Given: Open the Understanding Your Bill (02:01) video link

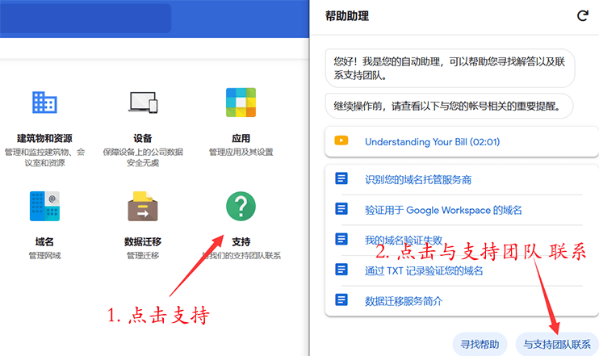Looking at the screenshot, I should (432, 142).
